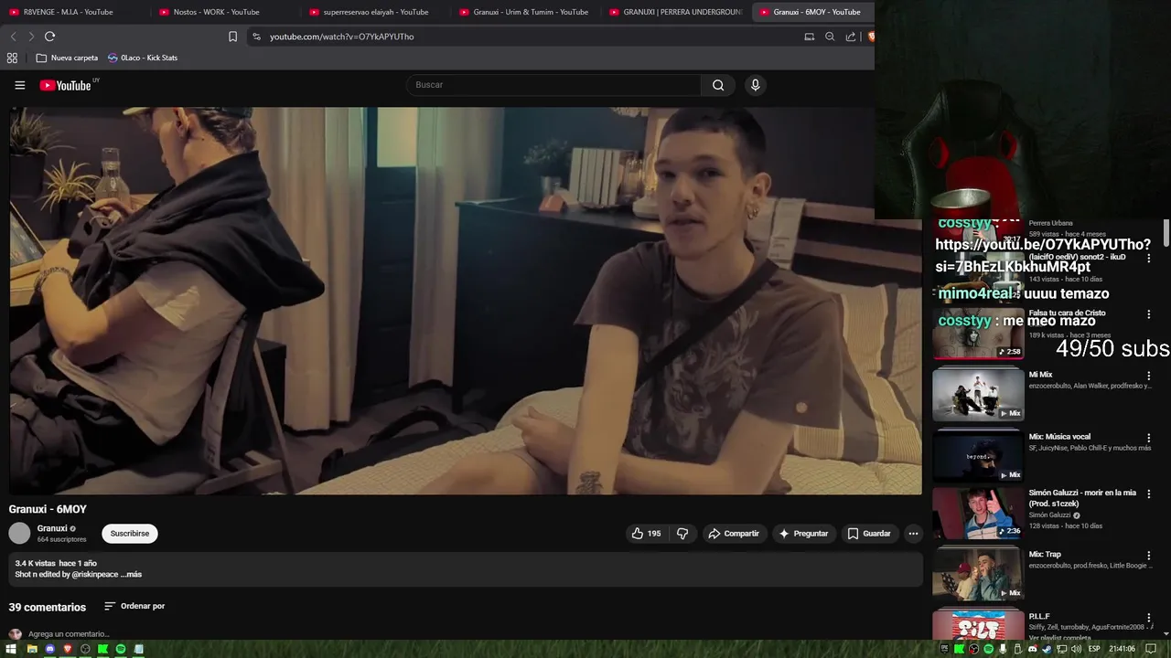Open the notification center icon
The height and width of the screenshot is (658, 1171).
(1151, 649)
